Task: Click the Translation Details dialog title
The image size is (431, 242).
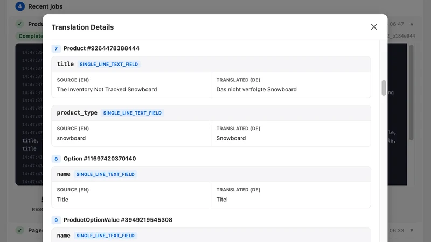Action: [83, 27]
